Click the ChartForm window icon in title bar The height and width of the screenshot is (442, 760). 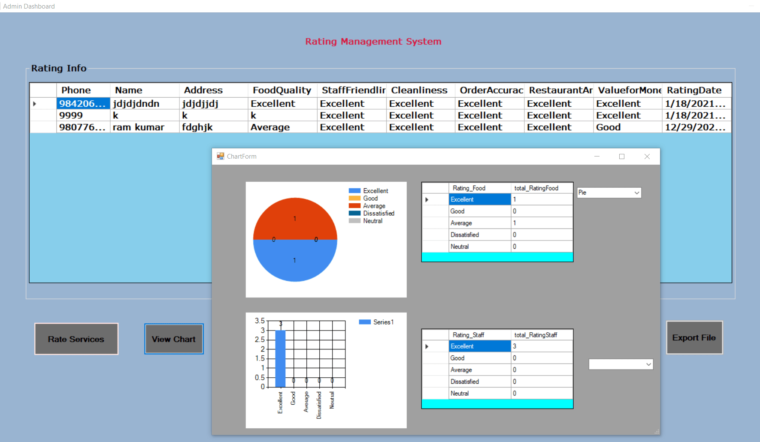pos(221,156)
